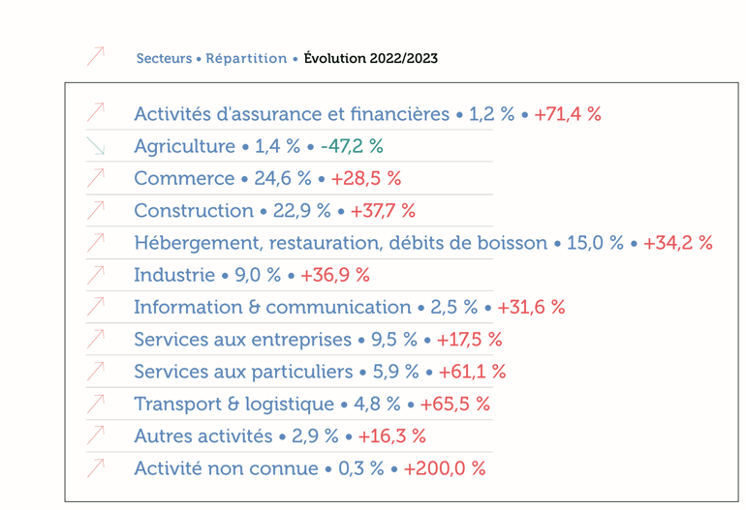746x510 pixels.
Task: Click the up arrow beside Activités d'assurance
Action: point(95,113)
